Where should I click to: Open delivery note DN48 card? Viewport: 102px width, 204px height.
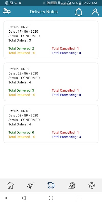(x=51, y=124)
